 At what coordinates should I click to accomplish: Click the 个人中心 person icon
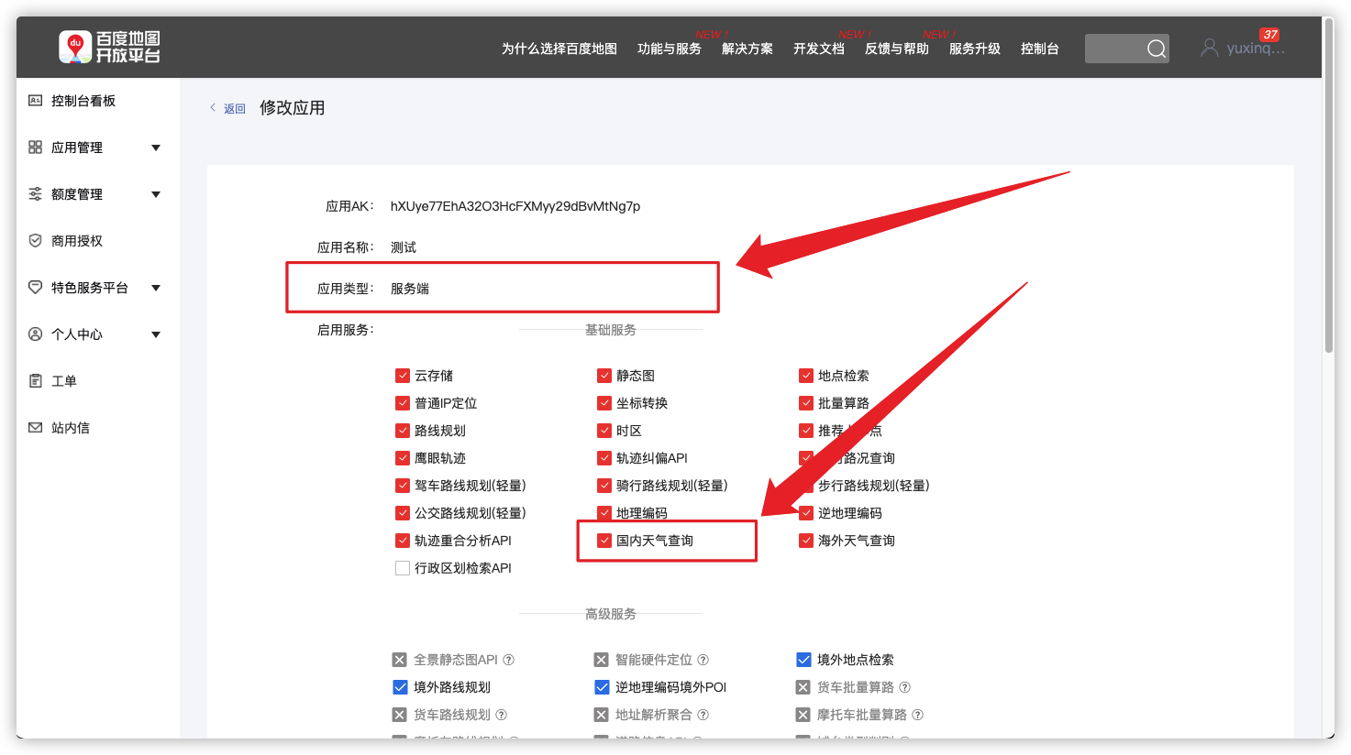click(x=35, y=334)
